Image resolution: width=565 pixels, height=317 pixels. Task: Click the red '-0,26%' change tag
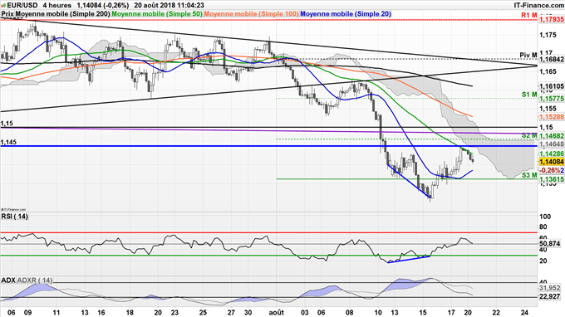[551, 170]
